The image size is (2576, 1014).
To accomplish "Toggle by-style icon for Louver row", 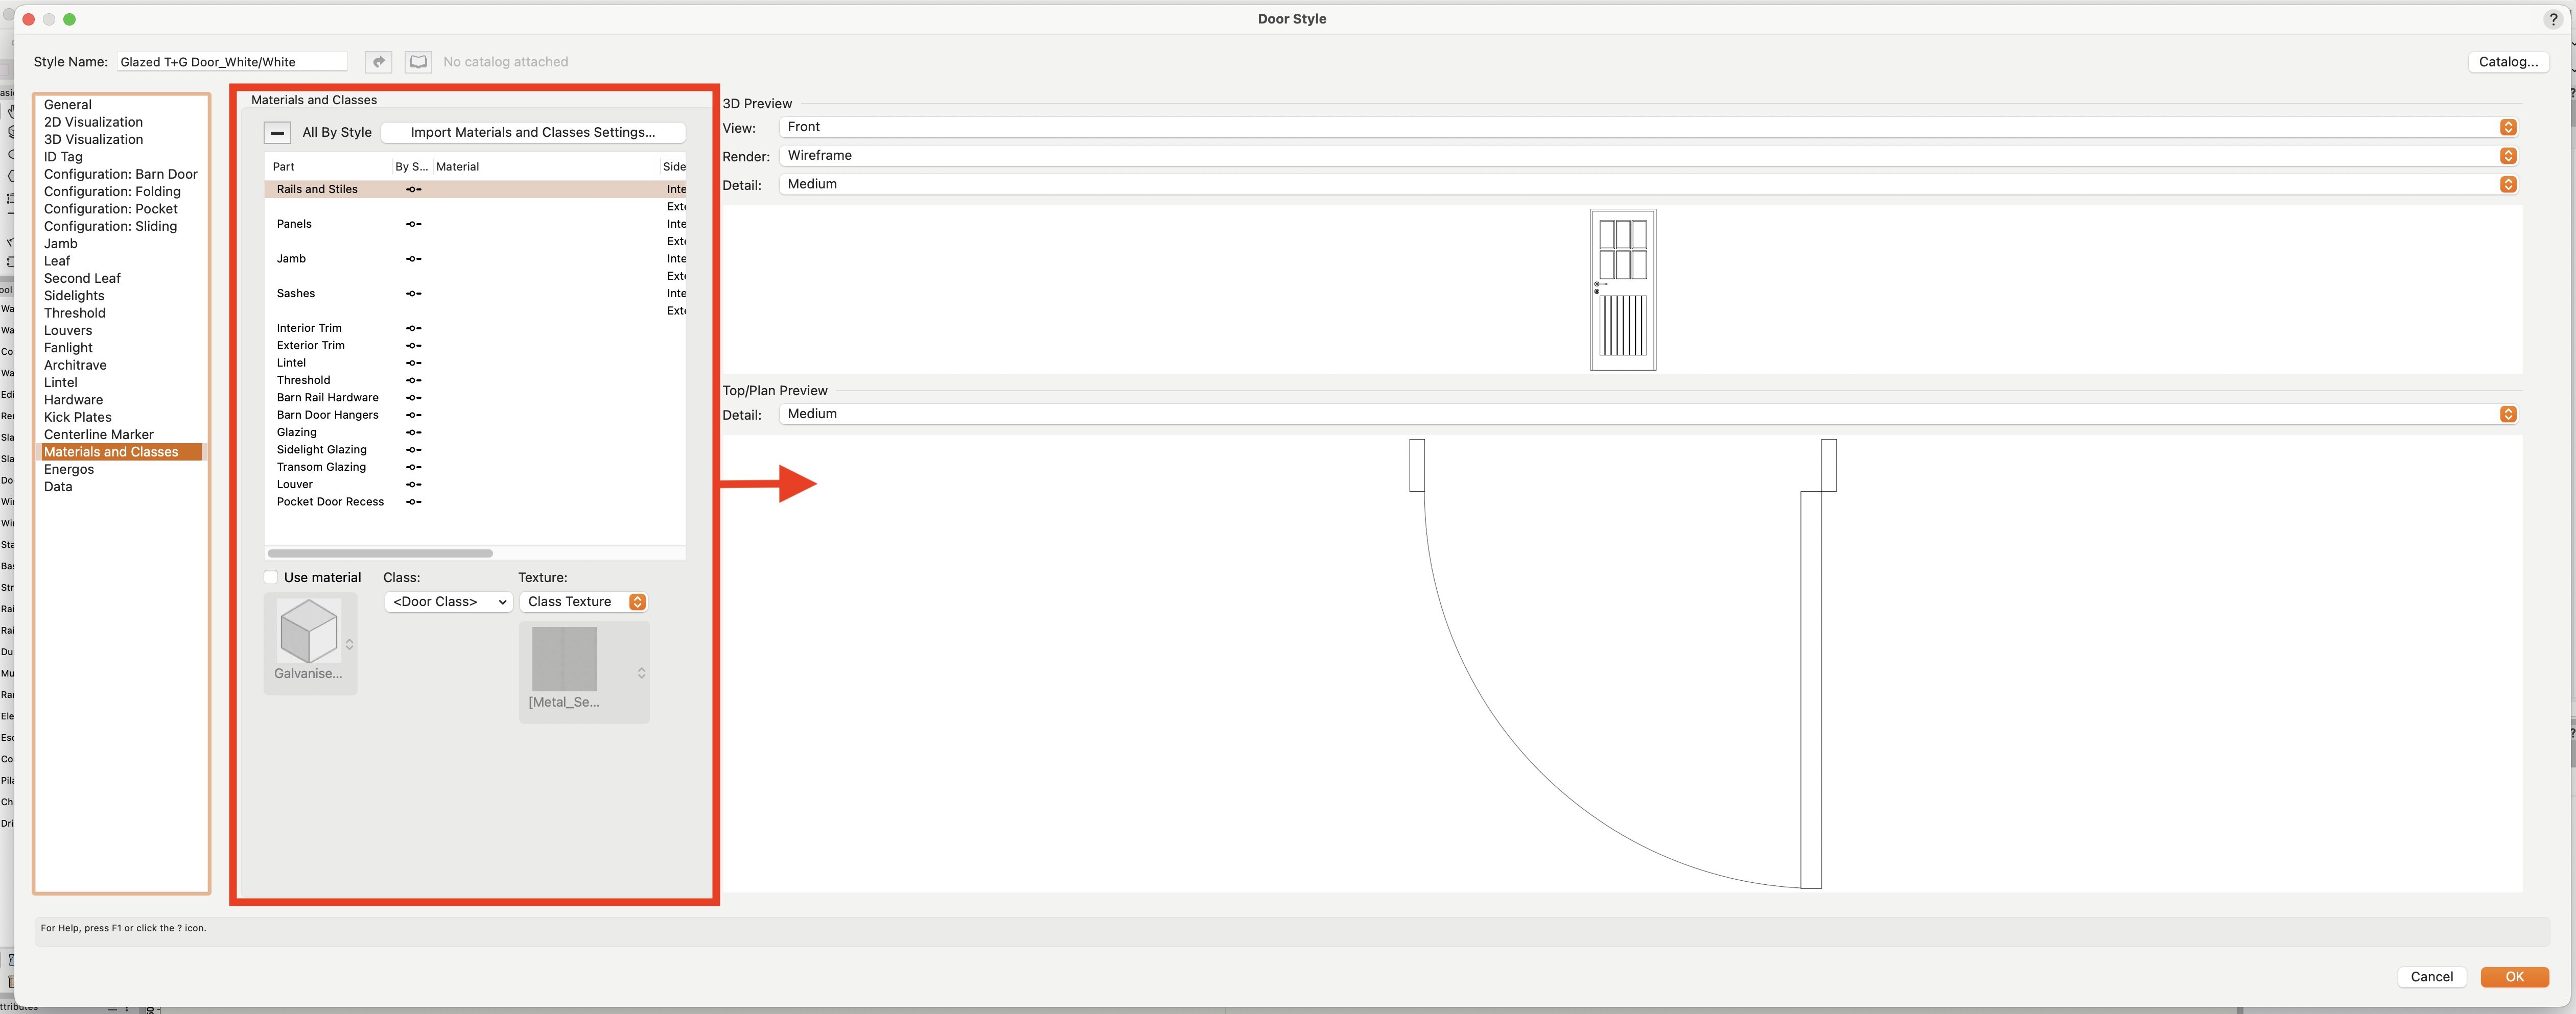I will click(x=413, y=485).
